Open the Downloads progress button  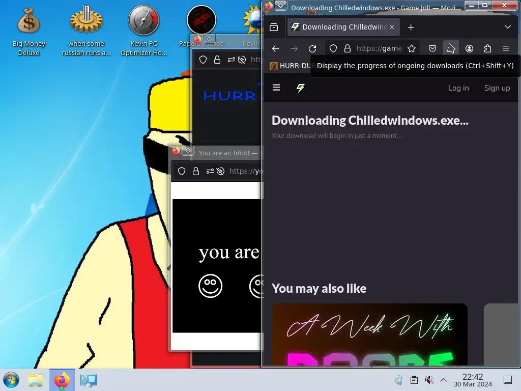(x=451, y=48)
